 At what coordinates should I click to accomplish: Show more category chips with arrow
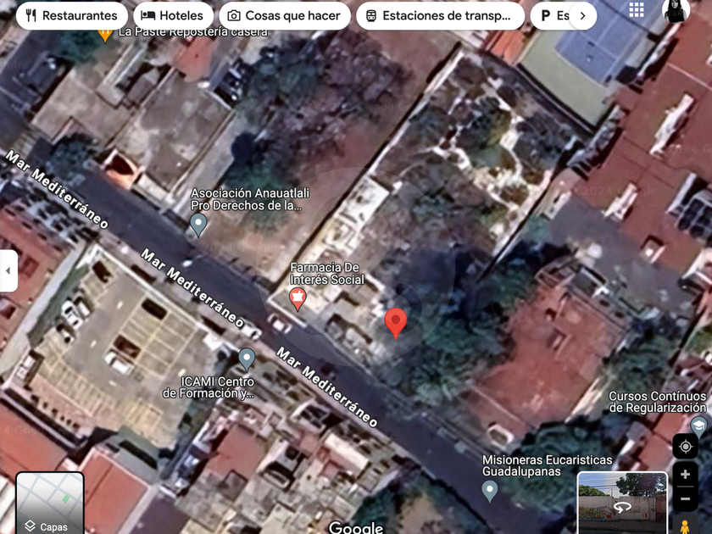[x=582, y=15]
